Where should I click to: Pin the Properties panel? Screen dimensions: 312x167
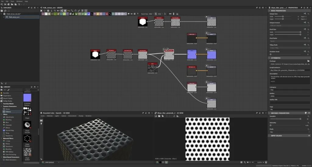[x=301, y=8]
